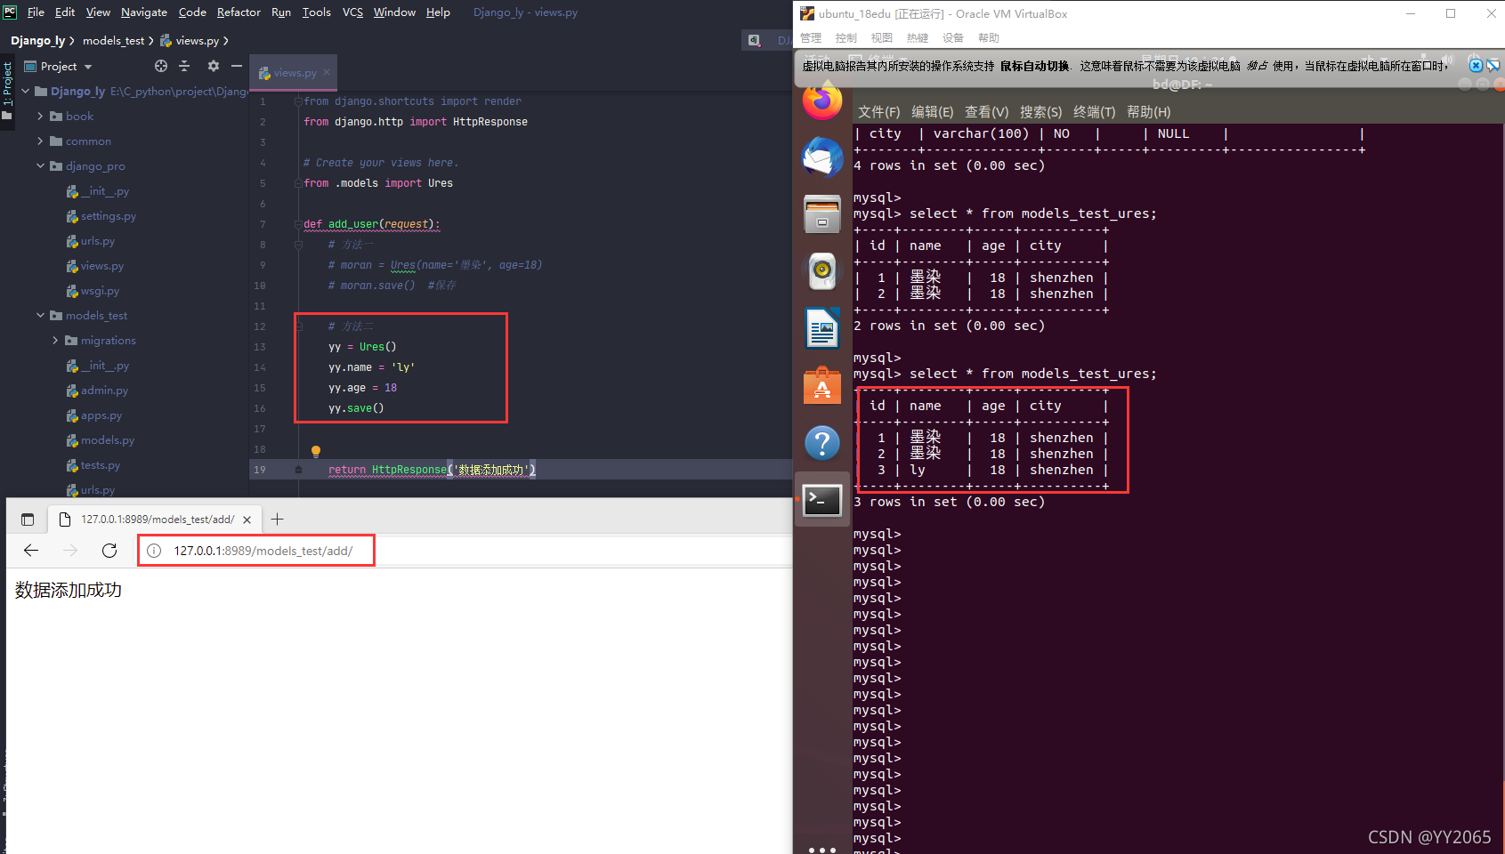Click the Django_ly breadcrumb
1505x854 pixels.
[37, 41]
